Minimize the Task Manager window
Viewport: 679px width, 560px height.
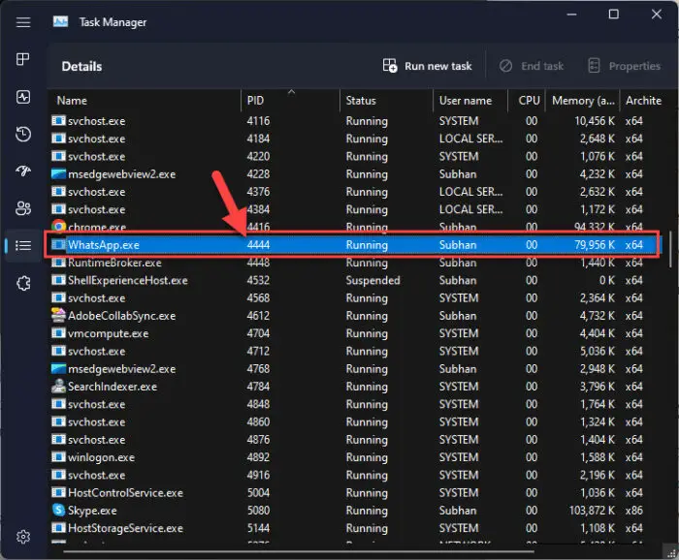[x=571, y=15]
